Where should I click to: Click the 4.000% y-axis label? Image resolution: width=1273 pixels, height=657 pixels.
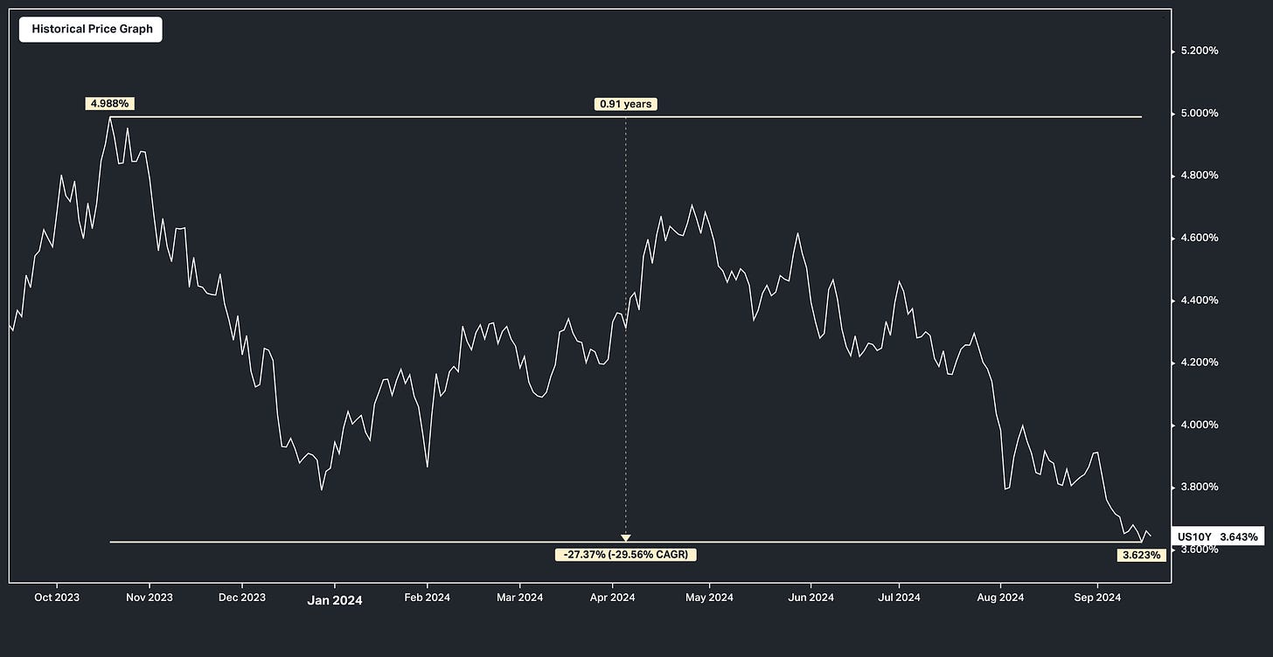click(1199, 425)
